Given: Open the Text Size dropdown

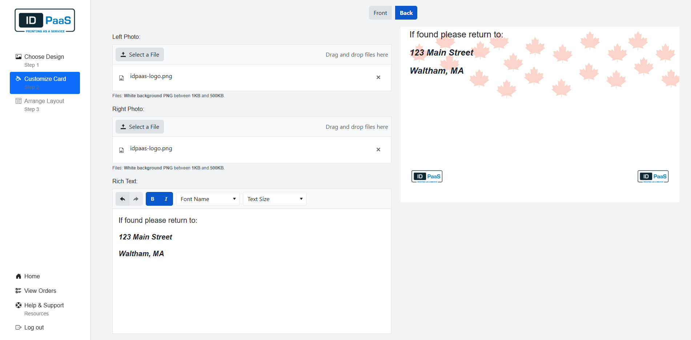Looking at the screenshot, I should [x=274, y=199].
